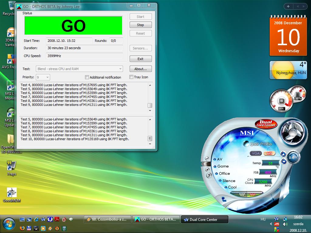Click the down arrow in Dual Core Center
Screen dimensions: 311x233
click(x=284, y=162)
